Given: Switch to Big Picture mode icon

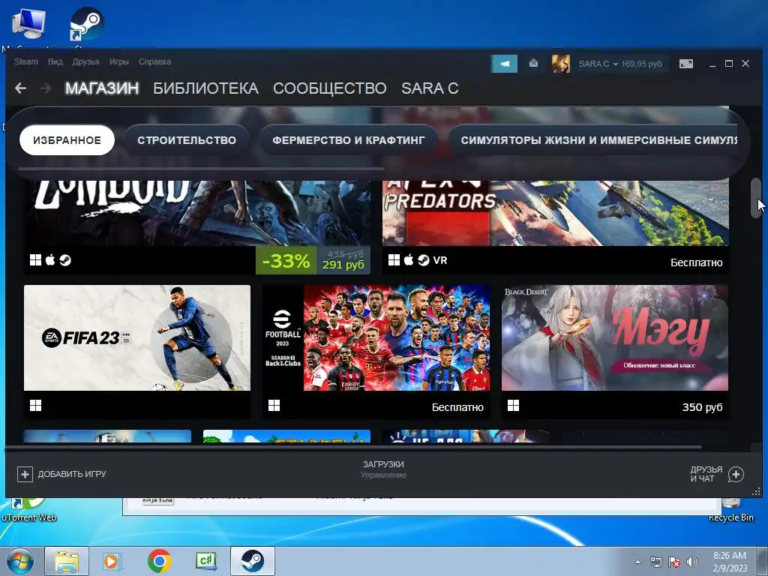Looking at the screenshot, I should pyautogui.click(x=686, y=64).
